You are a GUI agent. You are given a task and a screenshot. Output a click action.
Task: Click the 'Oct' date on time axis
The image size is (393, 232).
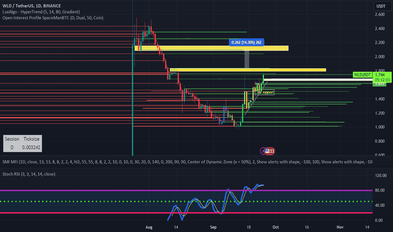click(x=275, y=227)
